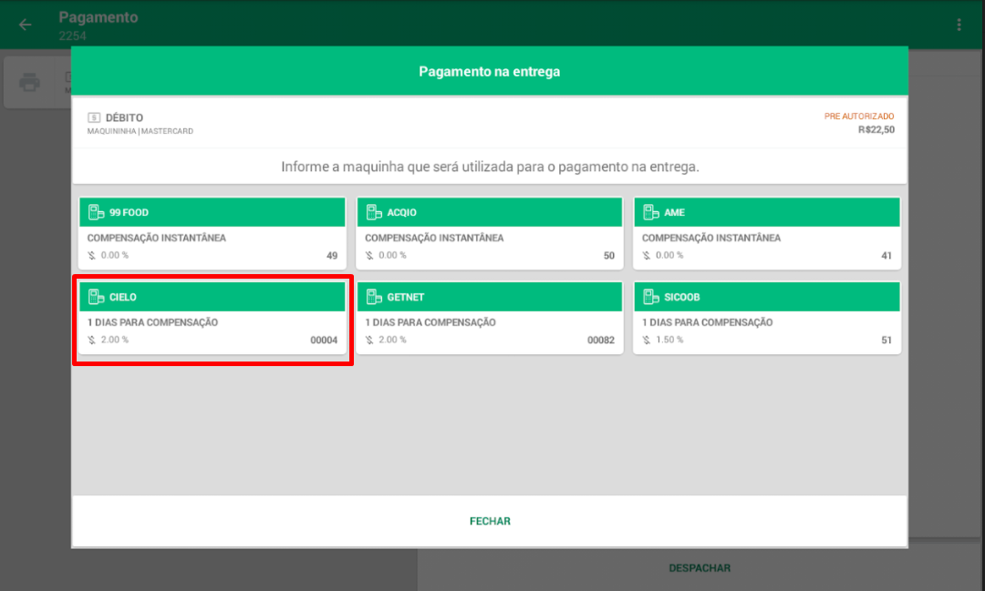Click the 1.50 % fee on SICOOB
Screen dimensions: 985x591
(x=669, y=340)
